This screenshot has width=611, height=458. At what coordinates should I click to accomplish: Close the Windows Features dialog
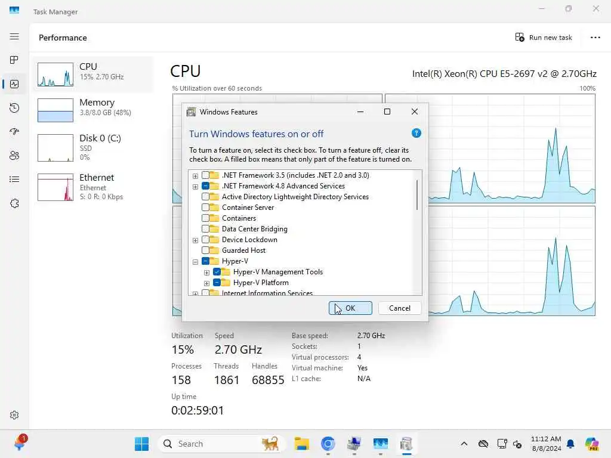(x=415, y=112)
